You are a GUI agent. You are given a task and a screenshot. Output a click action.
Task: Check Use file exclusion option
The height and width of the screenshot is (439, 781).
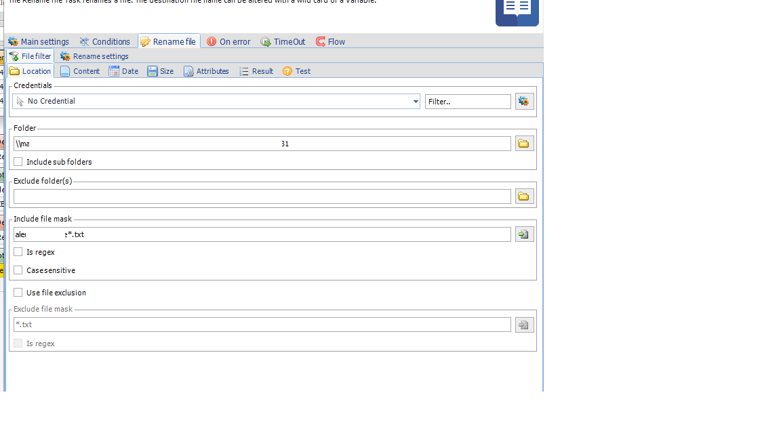pos(18,293)
